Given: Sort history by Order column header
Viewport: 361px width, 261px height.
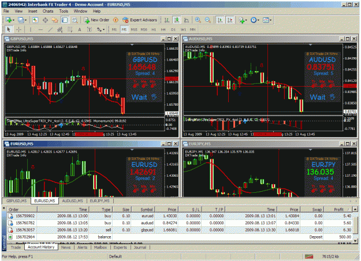Looking at the screenshot, I should click(x=22, y=210).
